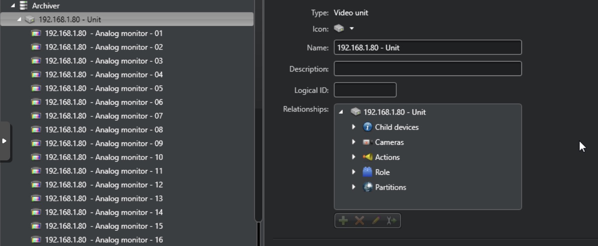
Task: Expand the Actions relationship node
Action: pos(354,157)
